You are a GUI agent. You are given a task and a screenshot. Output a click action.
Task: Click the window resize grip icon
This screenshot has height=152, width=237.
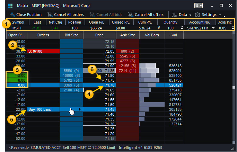pyautogui.click(x=233, y=148)
